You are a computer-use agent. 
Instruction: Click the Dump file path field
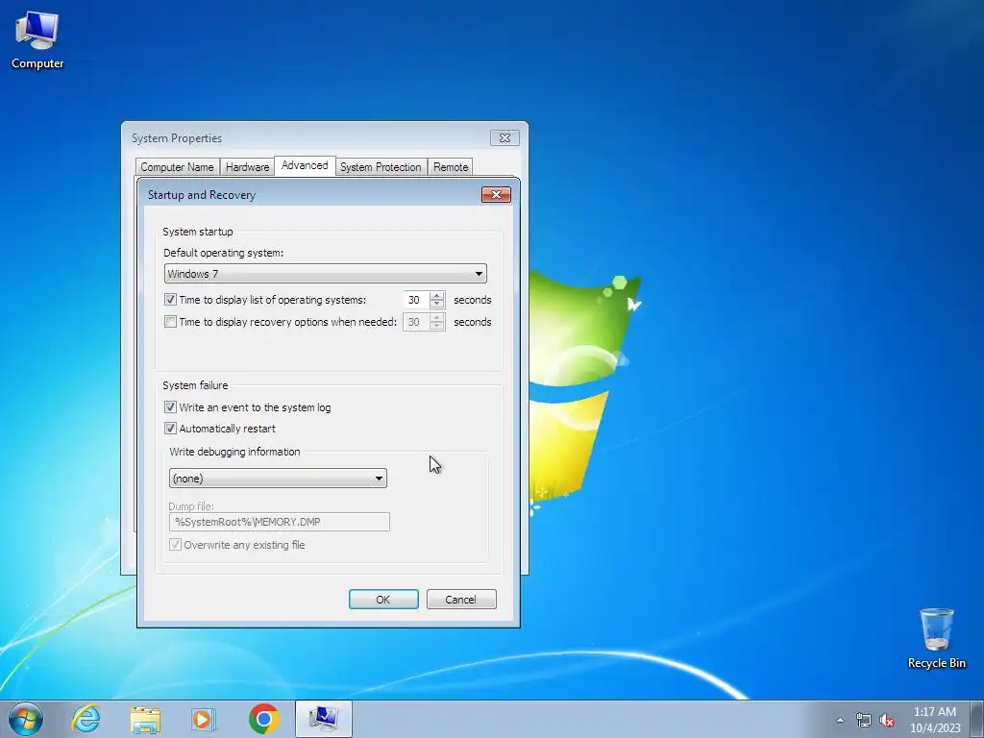click(x=280, y=522)
